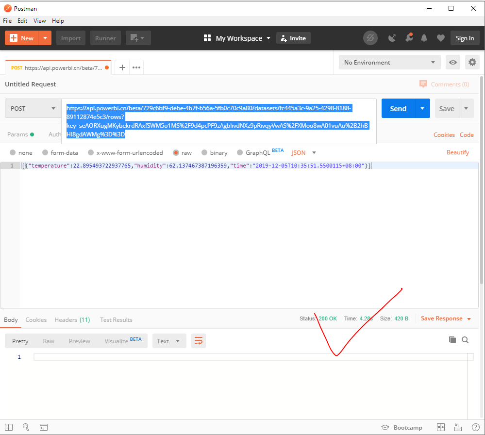This screenshot has height=435, width=485.
Task: Open the No Environment selector
Action: point(390,62)
